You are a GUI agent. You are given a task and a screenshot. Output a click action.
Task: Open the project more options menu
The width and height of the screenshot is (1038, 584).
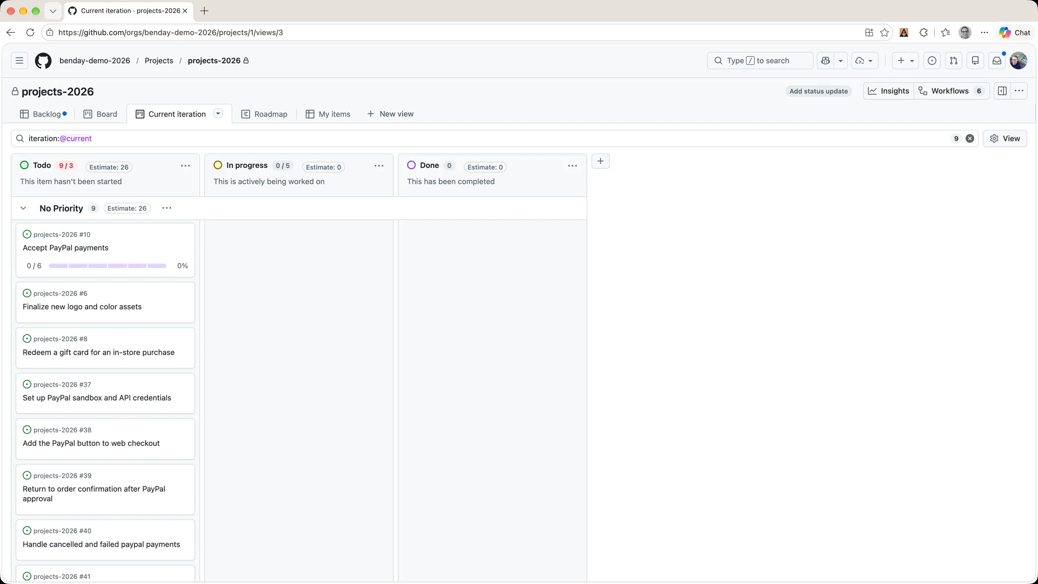coord(1019,91)
